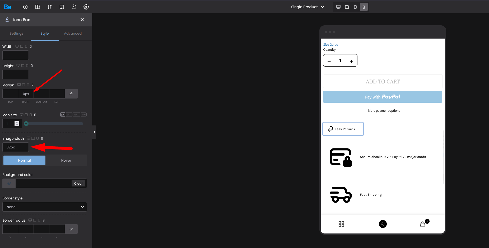
Task: Open the Style tab
Action: point(45,34)
